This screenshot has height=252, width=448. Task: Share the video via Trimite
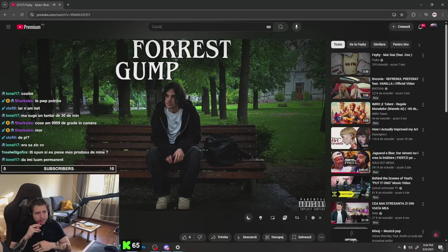[220, 237]
